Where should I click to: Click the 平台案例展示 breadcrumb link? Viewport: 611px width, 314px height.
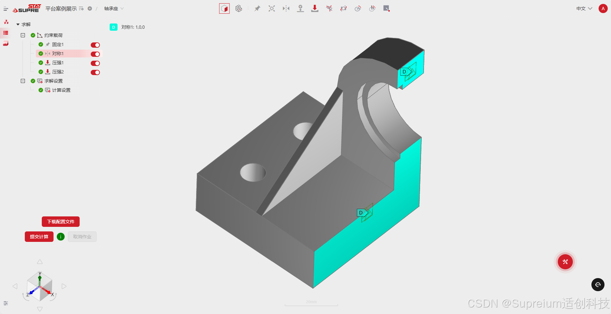(61, 8)
